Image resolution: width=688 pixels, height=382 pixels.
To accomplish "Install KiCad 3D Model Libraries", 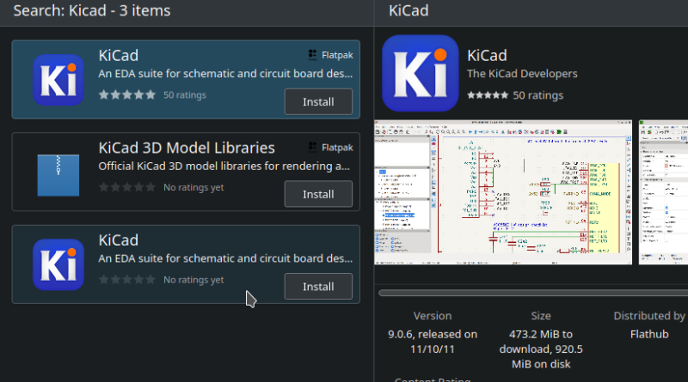I will point(318,194).
